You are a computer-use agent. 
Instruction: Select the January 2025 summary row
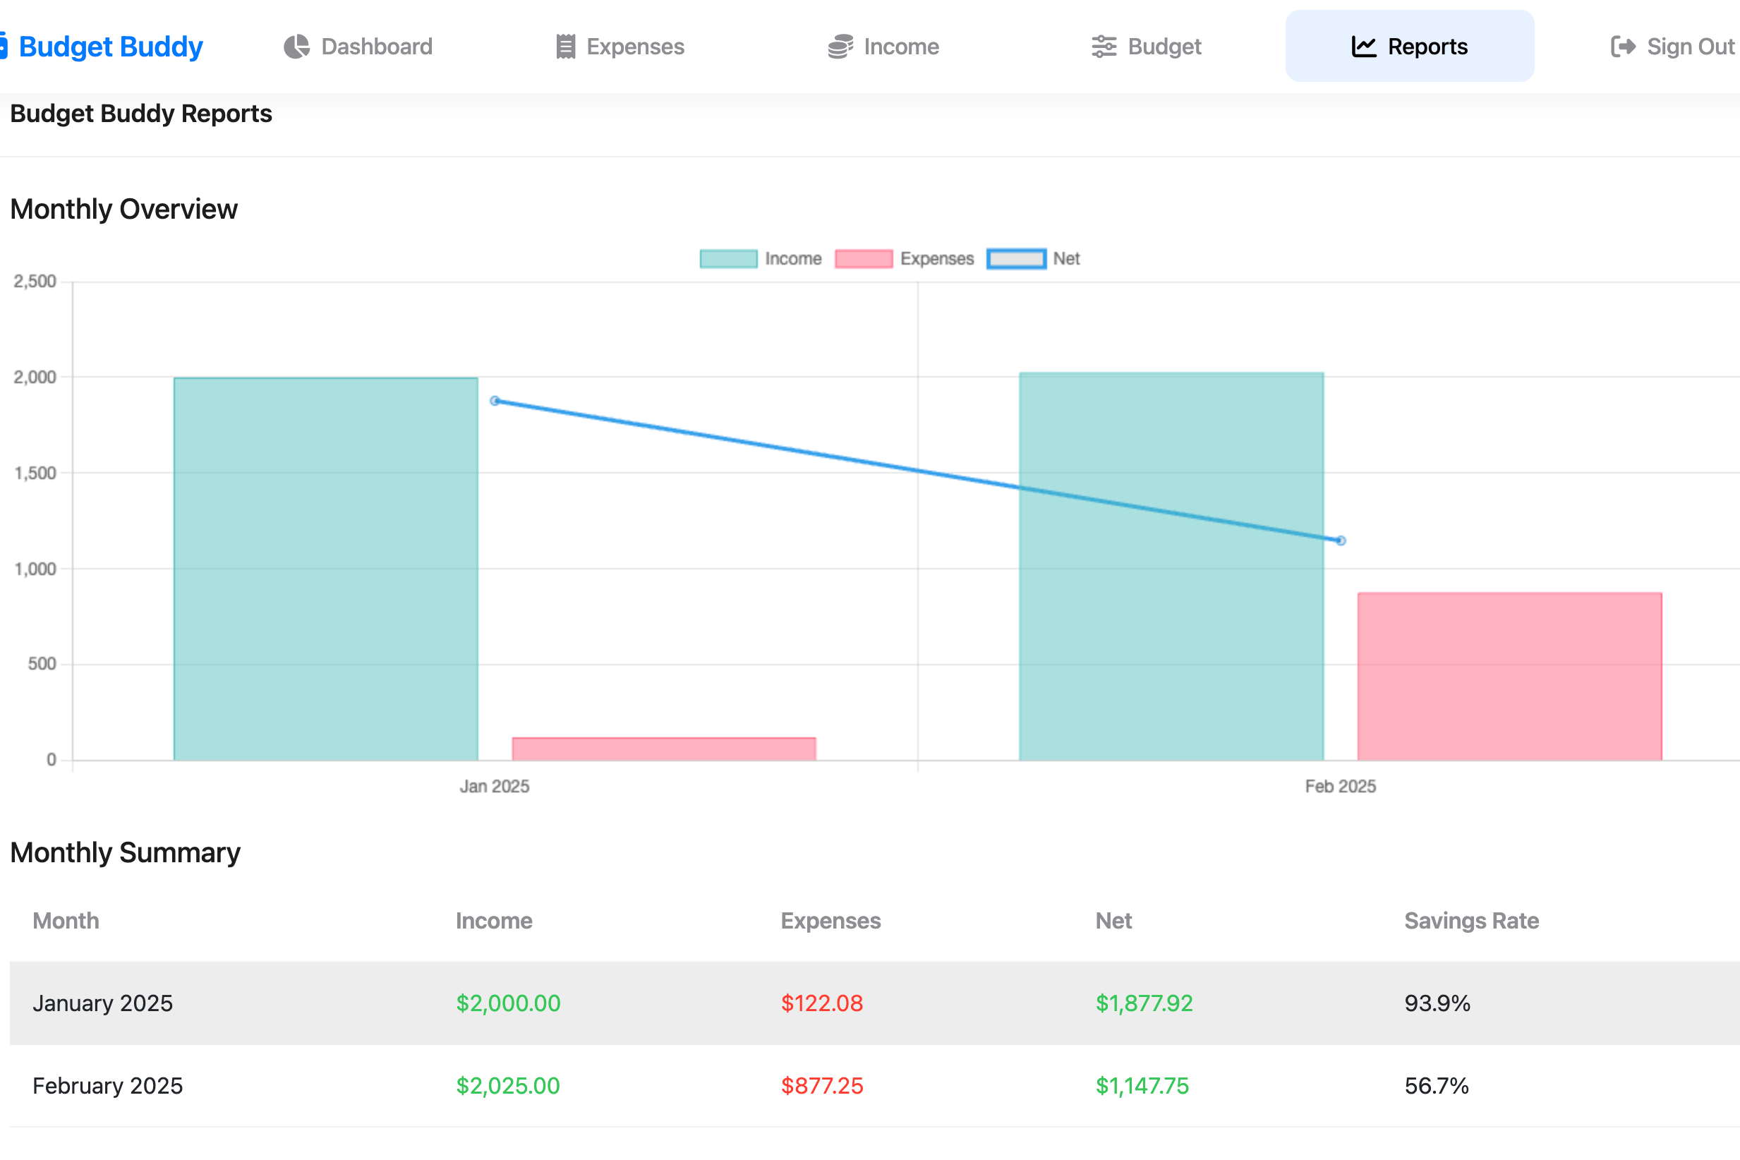click(873, 1003)
